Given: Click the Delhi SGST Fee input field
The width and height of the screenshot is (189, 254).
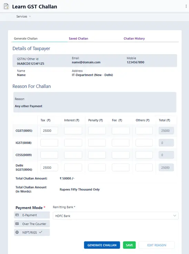Looking at the screenshot, I should pyautogui.click(x=121, y=167).
